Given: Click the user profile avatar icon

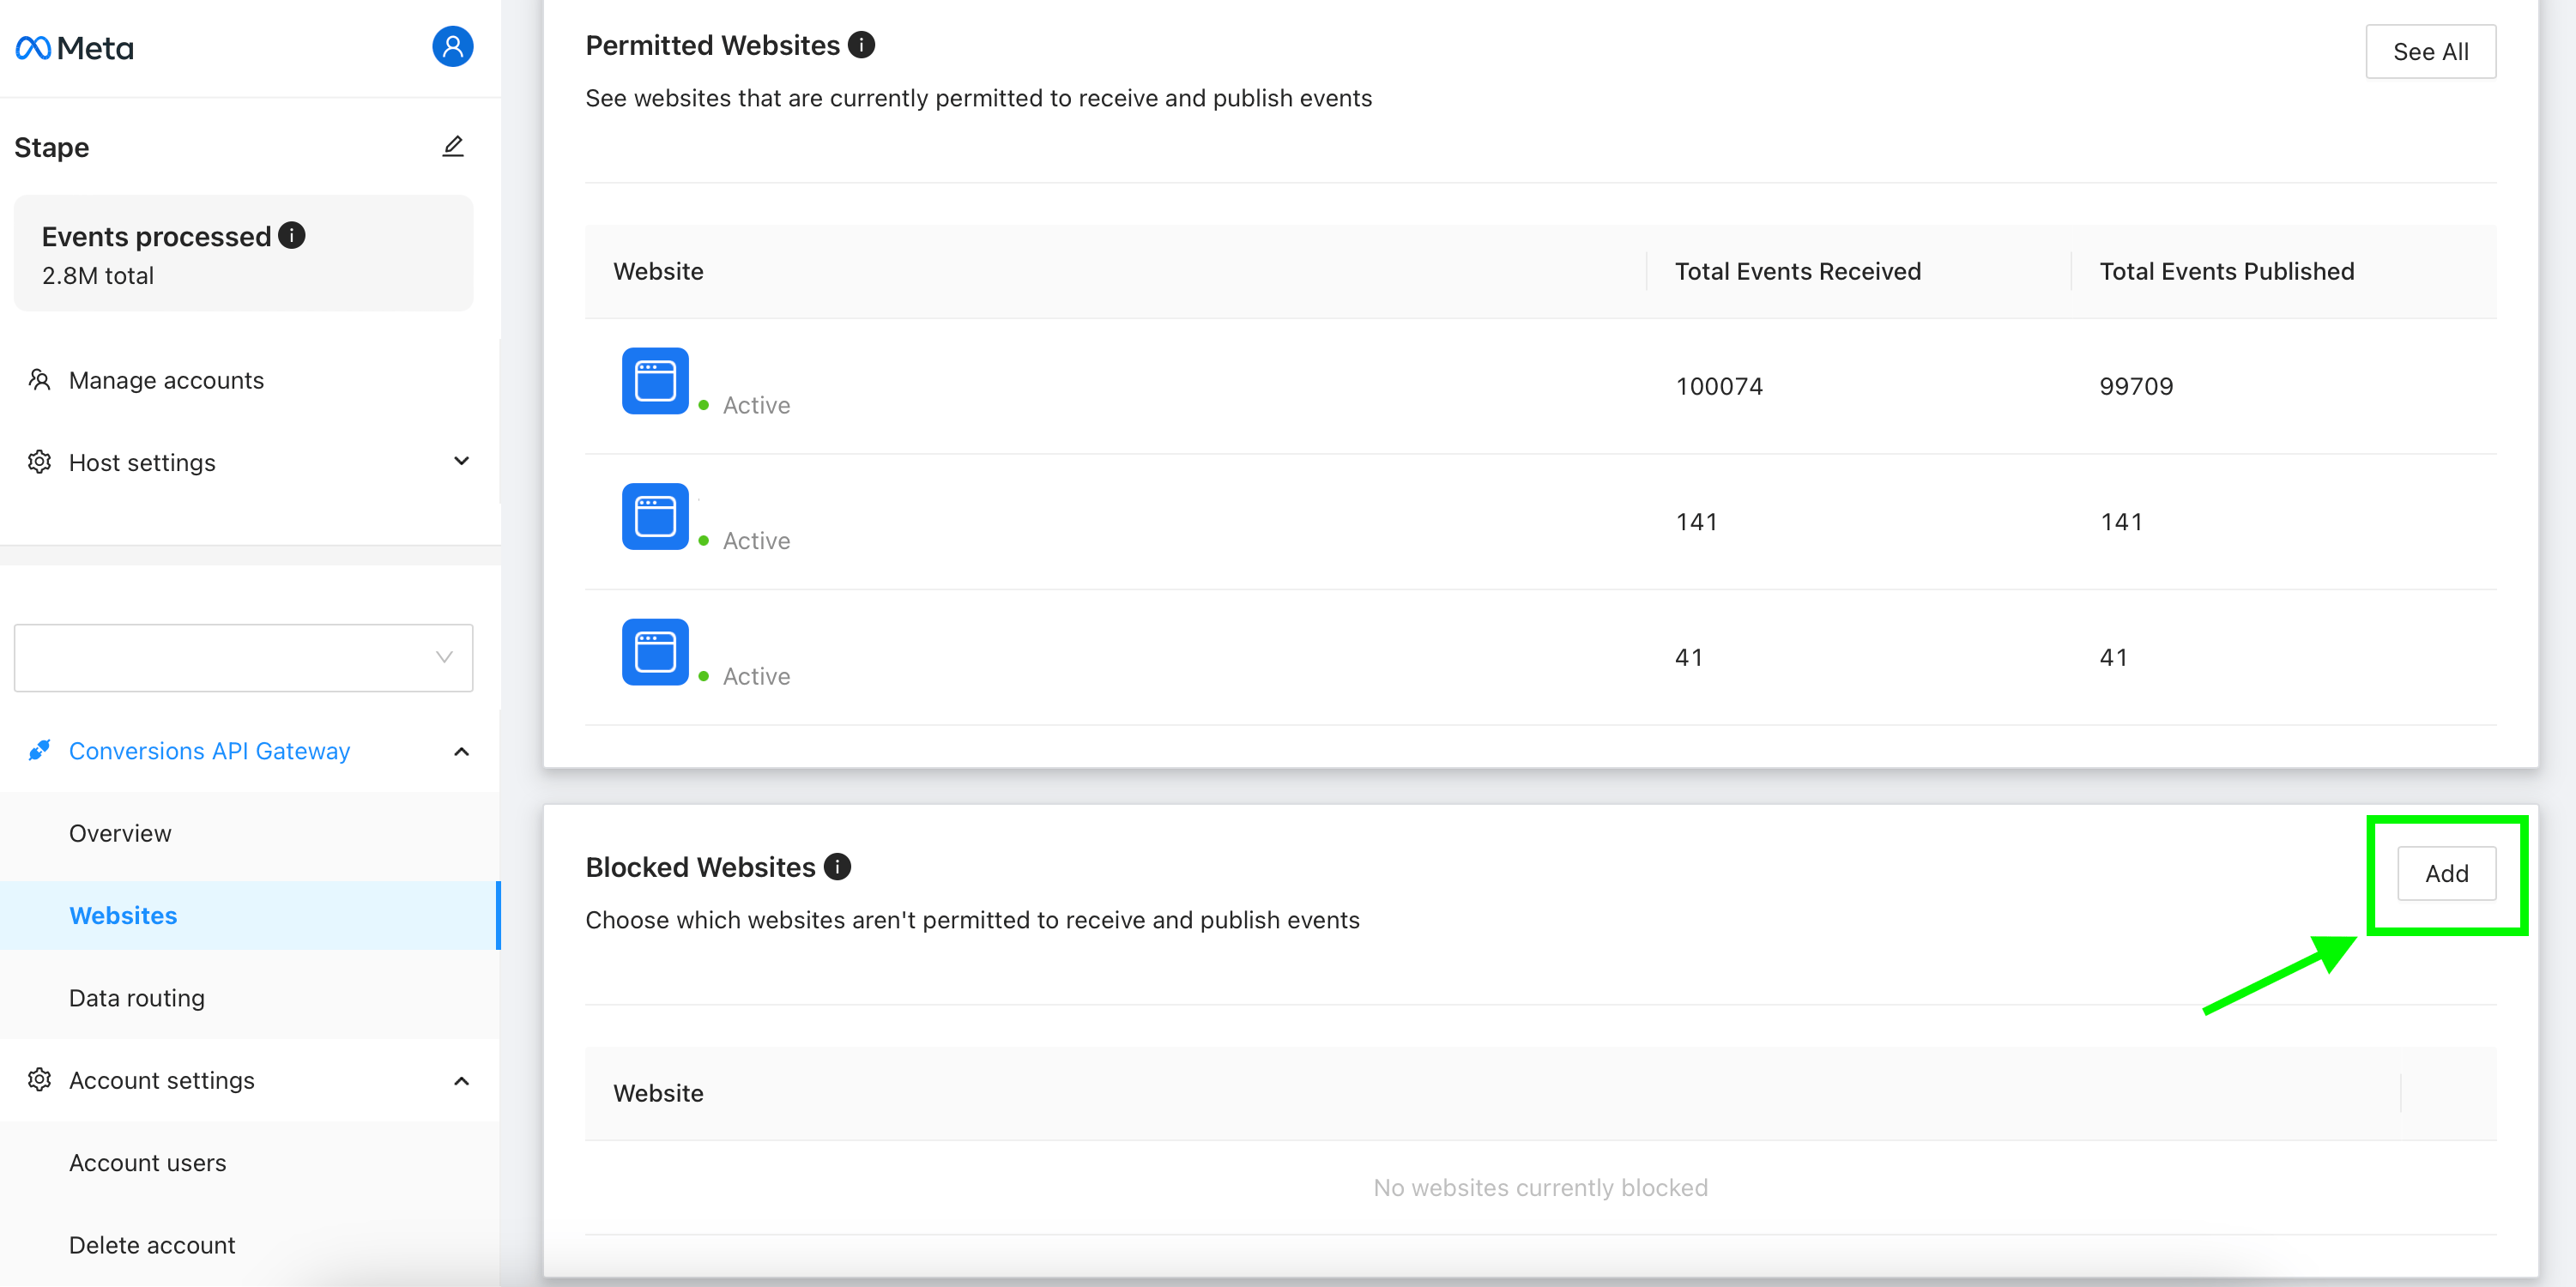Looking at the screenshot, I should point(451,46).
